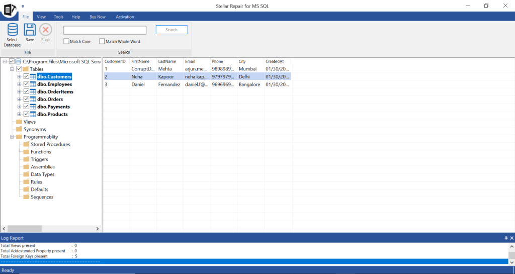Click the search text input field
Viewport: 515px width, 274px height.
(105, 30)
